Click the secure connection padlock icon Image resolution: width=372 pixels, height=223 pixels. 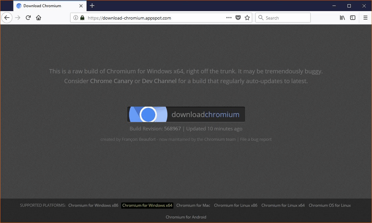pyautogui.click(x=82, y=18)
